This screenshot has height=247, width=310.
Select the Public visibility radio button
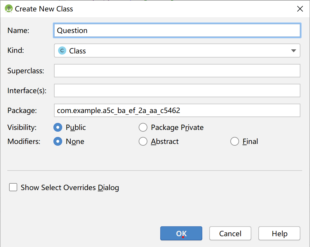pyautogui.click(x=58, y=127)
